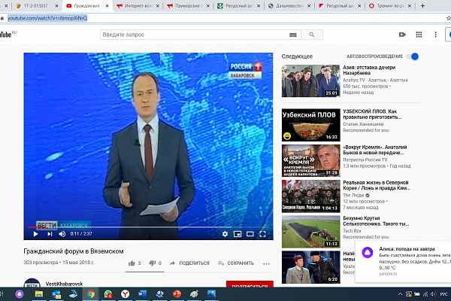This screenshot has height=301, width=451.
Task: Open the on-screen keyboard icon in search
Action: coord(293,35)
